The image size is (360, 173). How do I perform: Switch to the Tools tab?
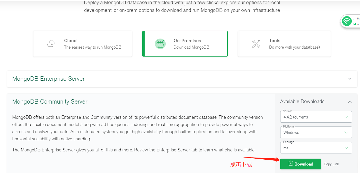click(284, 44)
